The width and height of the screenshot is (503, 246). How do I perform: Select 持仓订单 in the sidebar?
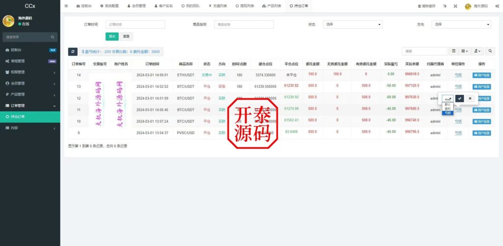[x=30, y=117]
